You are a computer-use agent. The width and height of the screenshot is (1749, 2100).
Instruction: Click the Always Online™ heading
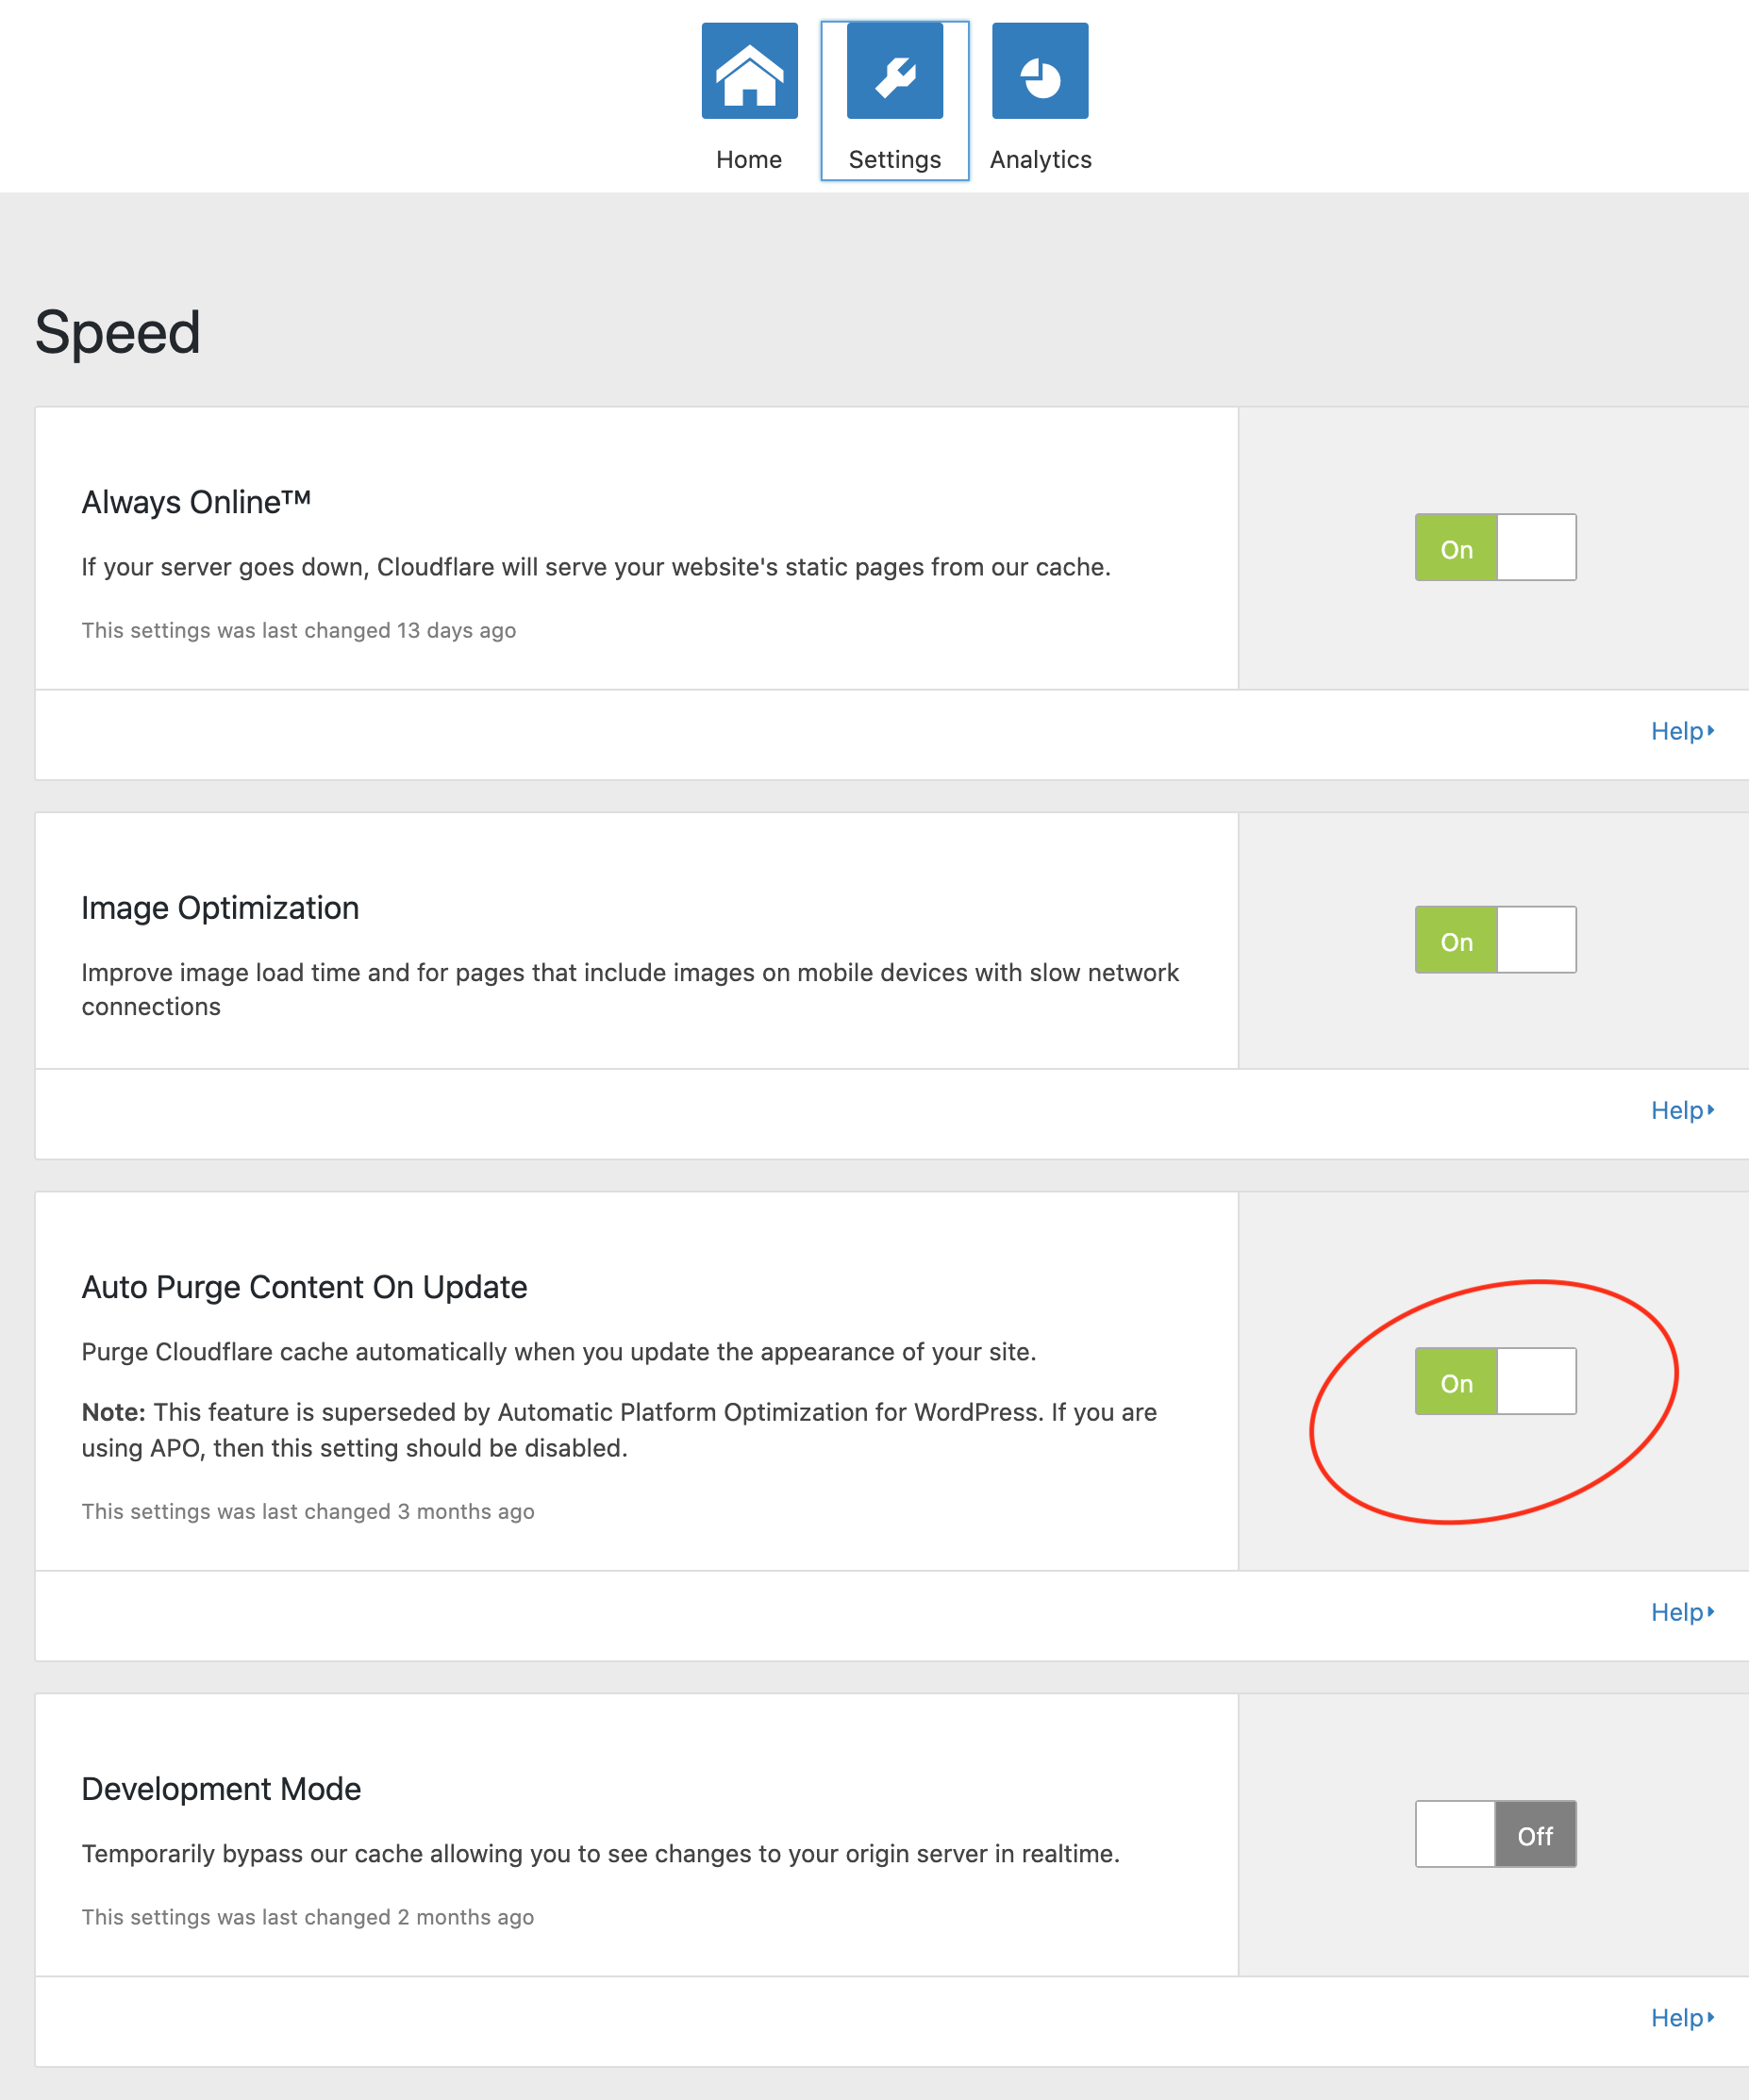point(196,502)
